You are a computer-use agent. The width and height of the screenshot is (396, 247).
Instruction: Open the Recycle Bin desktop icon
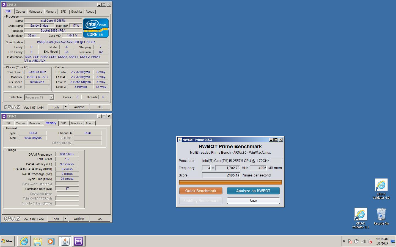[381, 217]
